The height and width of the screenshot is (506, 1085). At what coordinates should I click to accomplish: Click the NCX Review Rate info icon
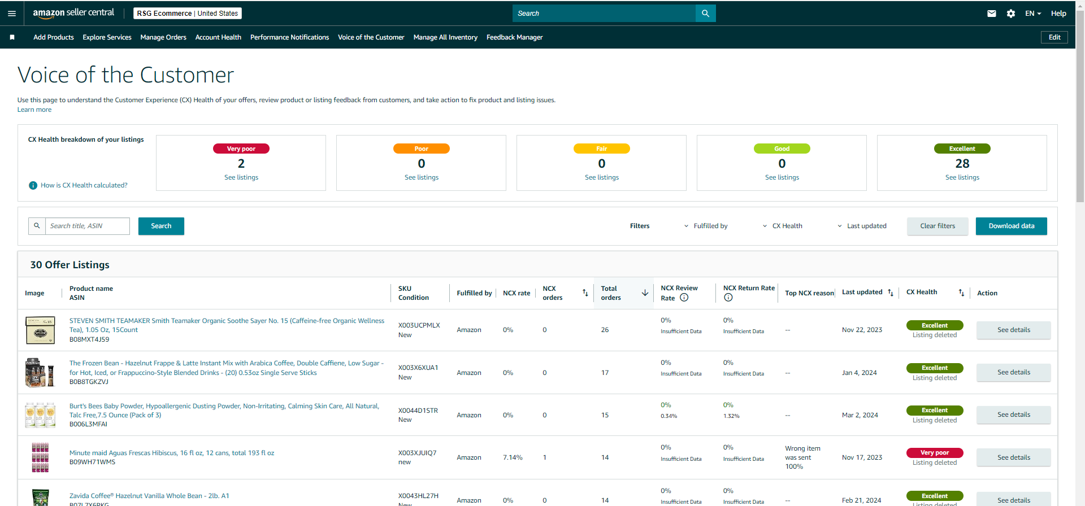click(x=684, y=298)
